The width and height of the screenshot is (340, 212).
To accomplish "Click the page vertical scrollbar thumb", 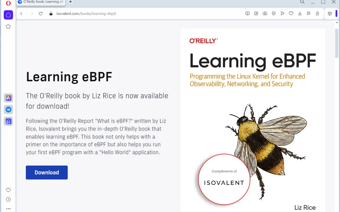I will [x=337, y=43].
